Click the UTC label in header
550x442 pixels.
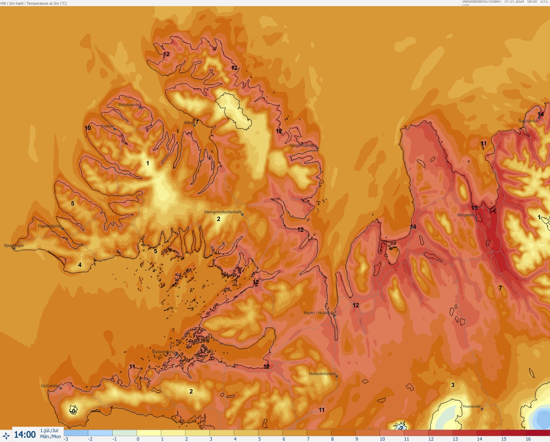pyautogui.click(x=544, y=2)
